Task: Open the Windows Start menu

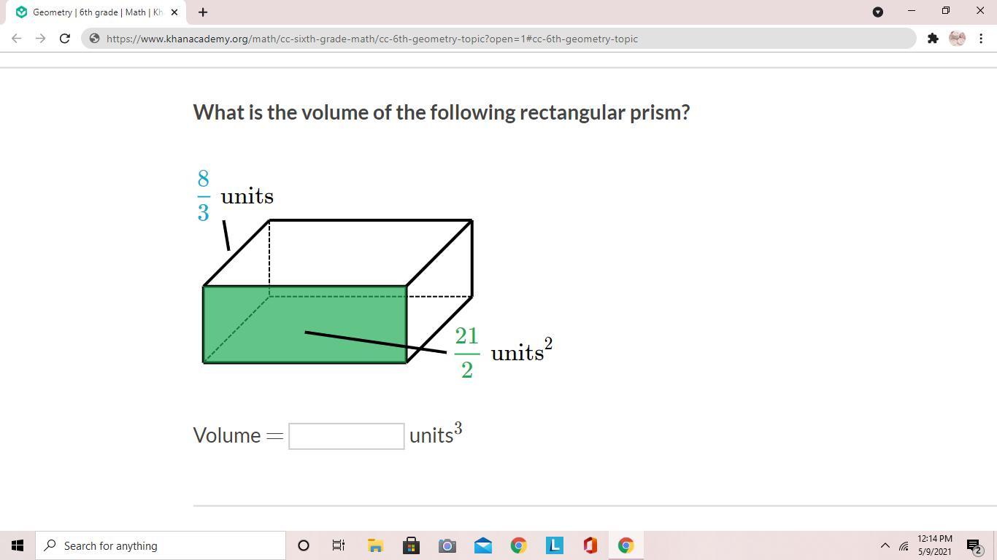Action: (18, 545)
